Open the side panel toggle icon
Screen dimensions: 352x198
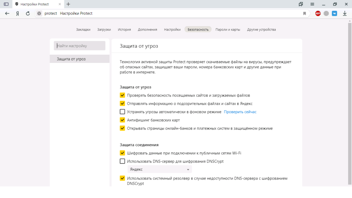pos(6,4)
